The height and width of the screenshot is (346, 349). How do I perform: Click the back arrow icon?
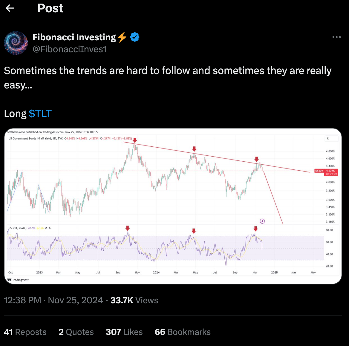pos(10,8)
